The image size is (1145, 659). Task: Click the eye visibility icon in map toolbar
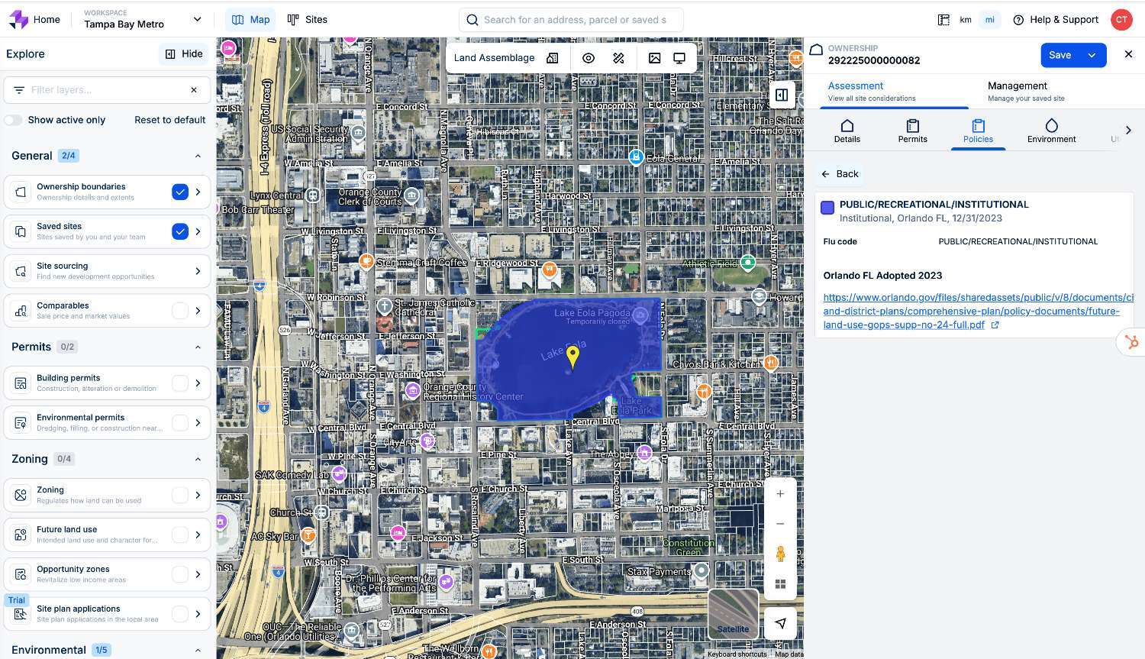[x=589, y=58]
